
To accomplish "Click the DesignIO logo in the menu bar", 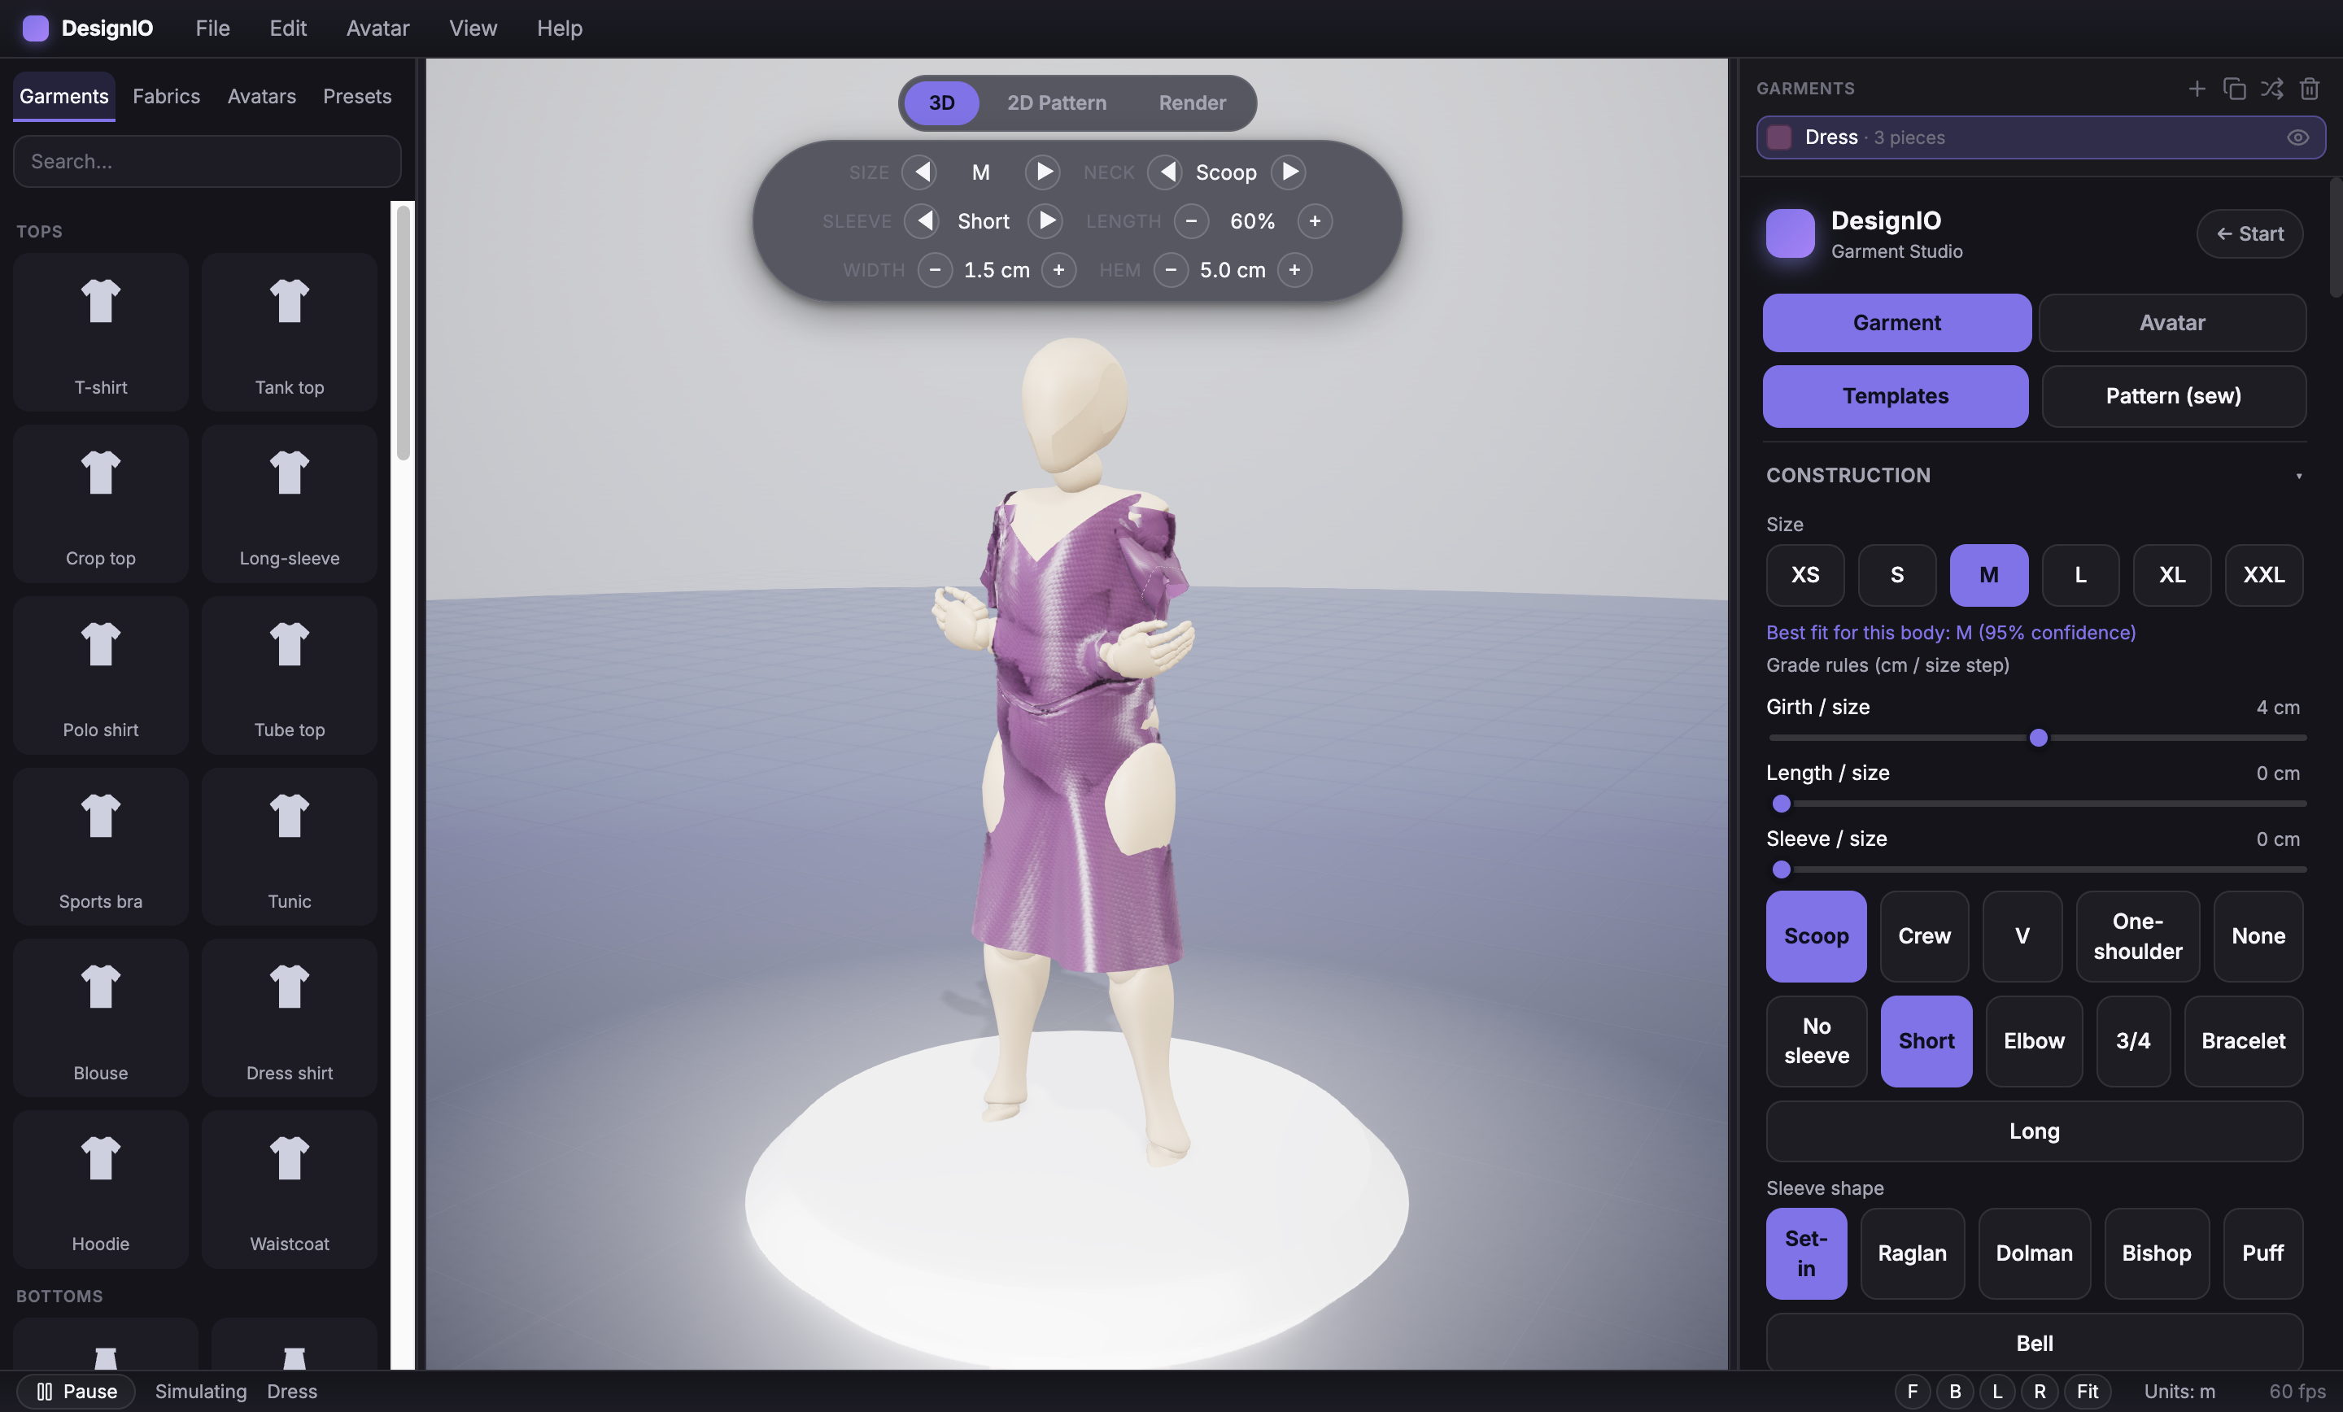I will click(35, 28).
